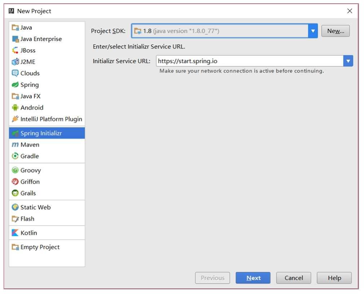Image resolution: width=364 pixels, height=294 pixels.
Task: Choose the Java Enterprise icon
Action: 15,39
